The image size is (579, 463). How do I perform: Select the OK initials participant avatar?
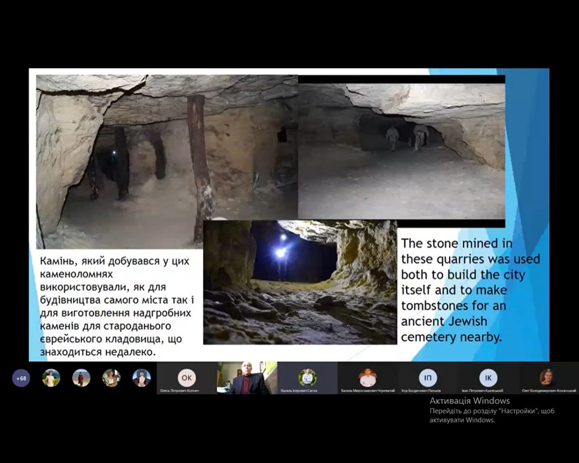coord(187,378)
